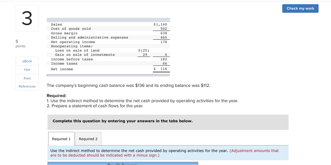
Task: Click the red minus sign adjustment note
Action: (x=165, y=153)
